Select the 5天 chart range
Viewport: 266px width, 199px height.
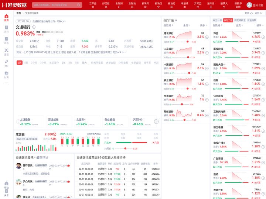click(26, 63)
